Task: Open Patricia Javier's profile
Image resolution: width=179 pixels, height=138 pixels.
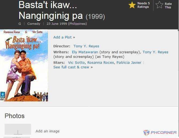Action: (x=129, y=63)
